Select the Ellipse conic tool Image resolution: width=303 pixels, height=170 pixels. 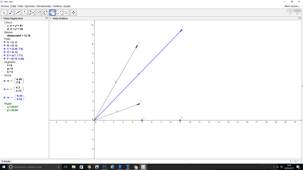pos(46,12)
